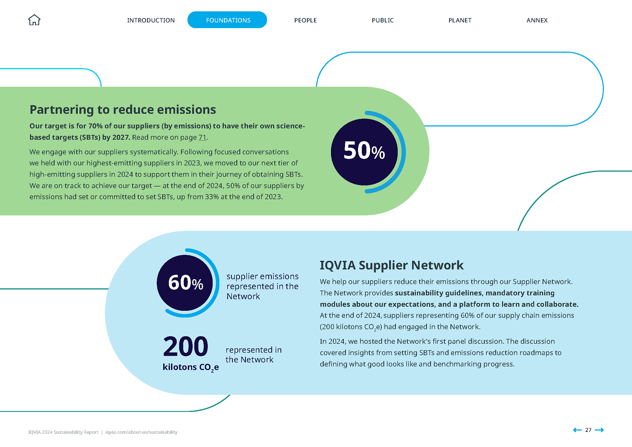Image resolution: width=632 pixels, height=447 pixels.
Task: Click the home icon
Action: pos(34,20)
